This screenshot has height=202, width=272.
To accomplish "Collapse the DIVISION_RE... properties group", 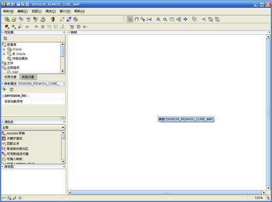I will click(x=3, y=96).
